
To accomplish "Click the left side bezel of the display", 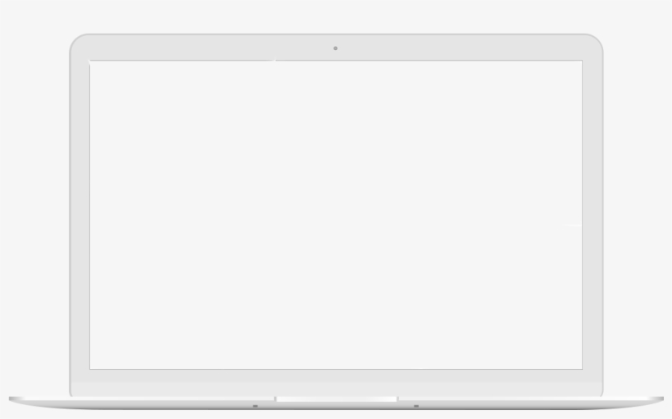I will (80, 215).
